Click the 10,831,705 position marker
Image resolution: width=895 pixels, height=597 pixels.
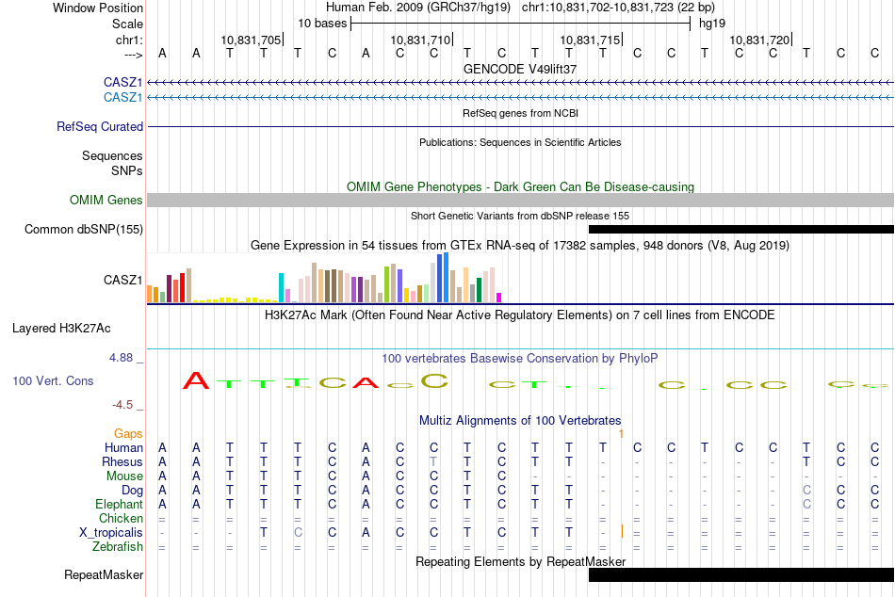[252, 40]
